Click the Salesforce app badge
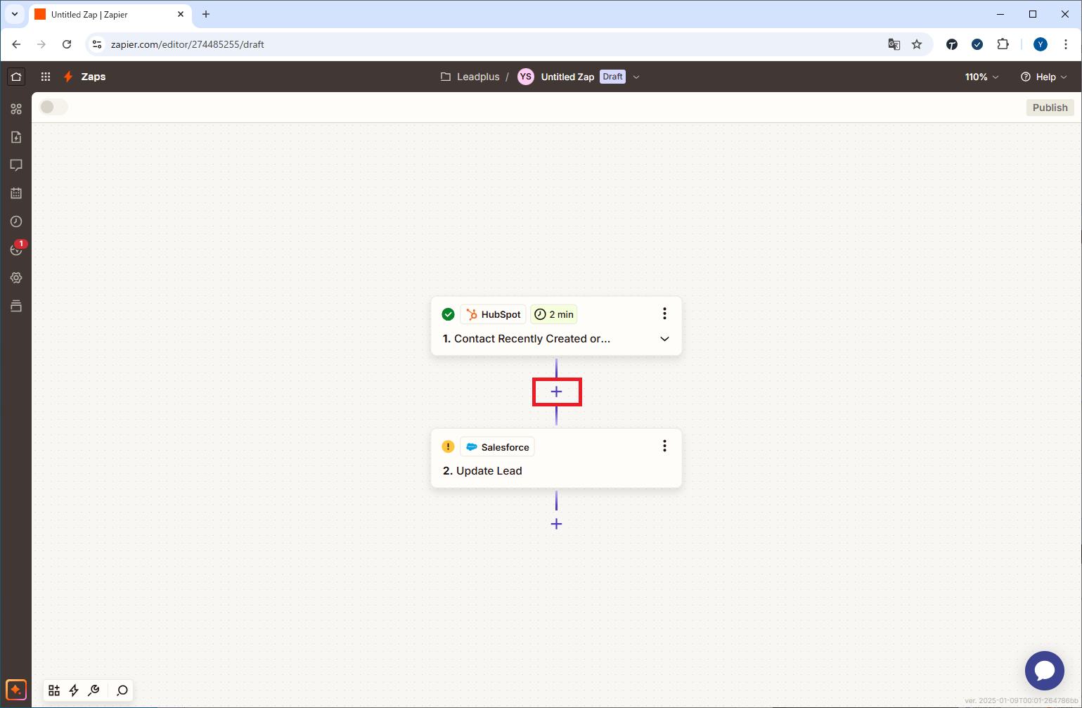The width and height of the screenshot is (1082, 708). pos(497,446)
